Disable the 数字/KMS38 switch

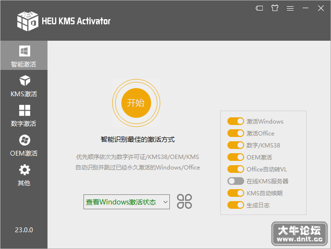click(236, 145)
